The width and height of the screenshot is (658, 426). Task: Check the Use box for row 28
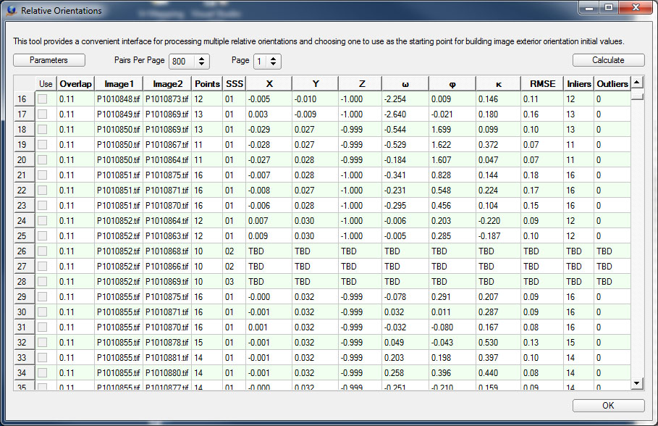tap(43, 282)
